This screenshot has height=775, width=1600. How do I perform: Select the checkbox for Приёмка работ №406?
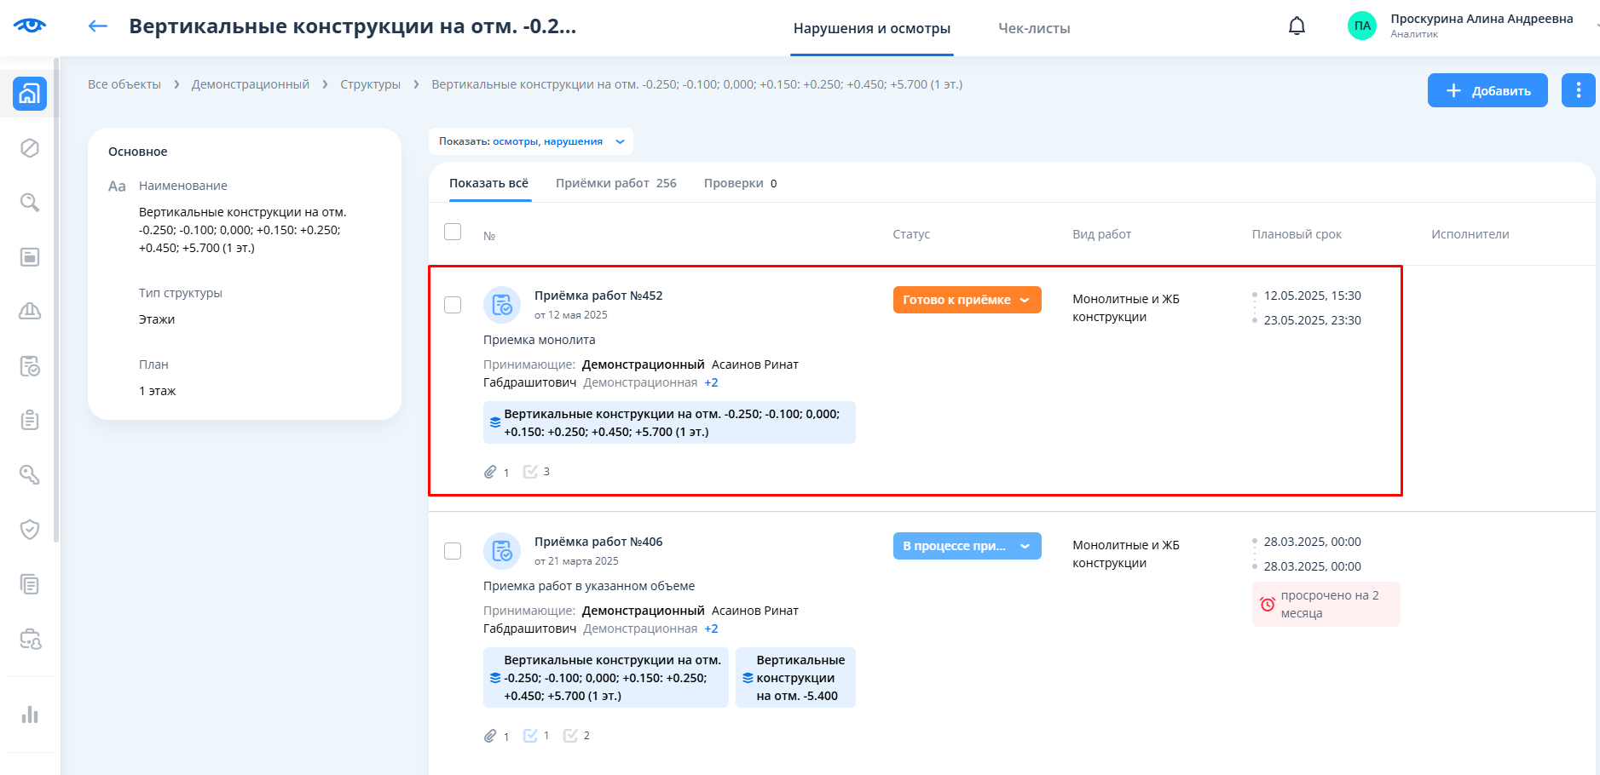pyautogui.click(x=453, y=551)
